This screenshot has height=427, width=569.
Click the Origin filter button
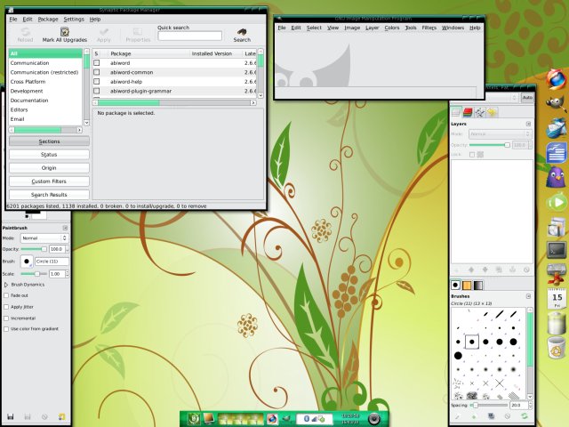tap(49, 168)
